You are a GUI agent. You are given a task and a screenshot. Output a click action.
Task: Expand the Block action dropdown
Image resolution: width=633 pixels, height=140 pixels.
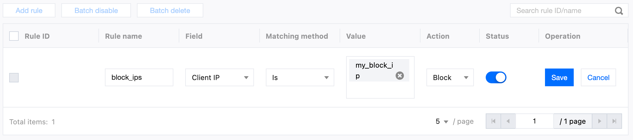tap(450, 77)
